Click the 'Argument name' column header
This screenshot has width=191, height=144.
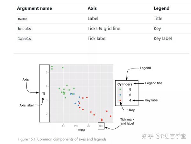(x=34, y=8)
